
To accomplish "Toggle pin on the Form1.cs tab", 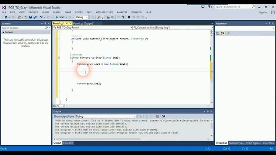I will tap(67, 23).
